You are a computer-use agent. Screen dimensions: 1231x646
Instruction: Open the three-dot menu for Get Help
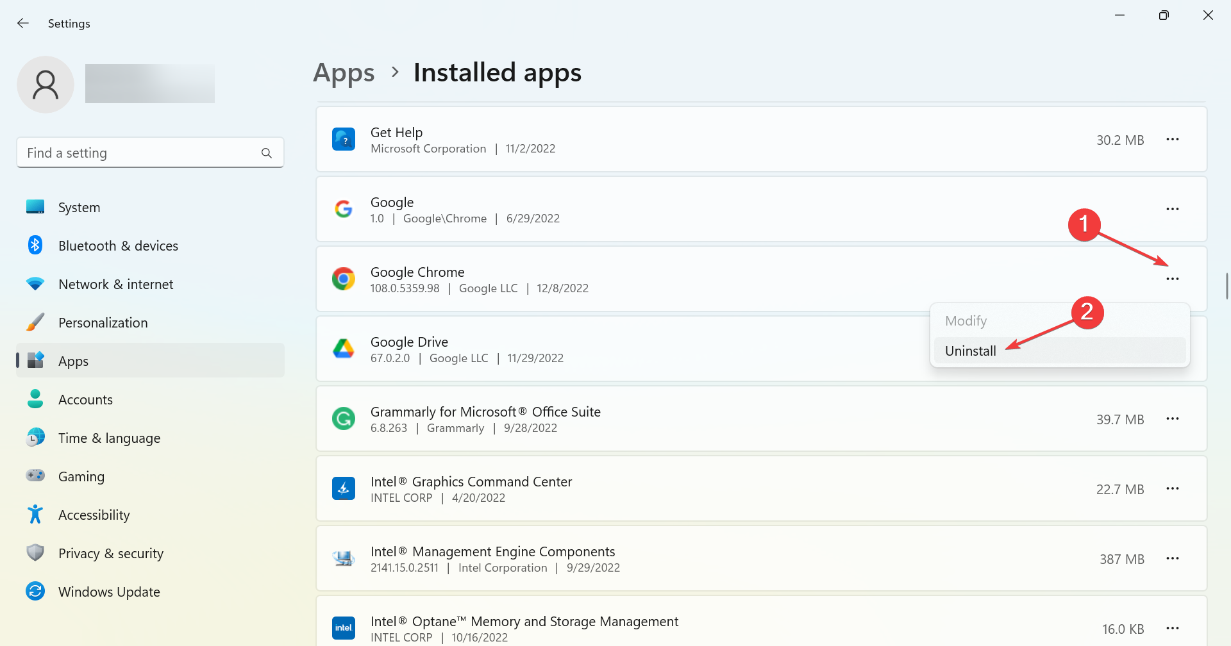tap(1173, 139)
